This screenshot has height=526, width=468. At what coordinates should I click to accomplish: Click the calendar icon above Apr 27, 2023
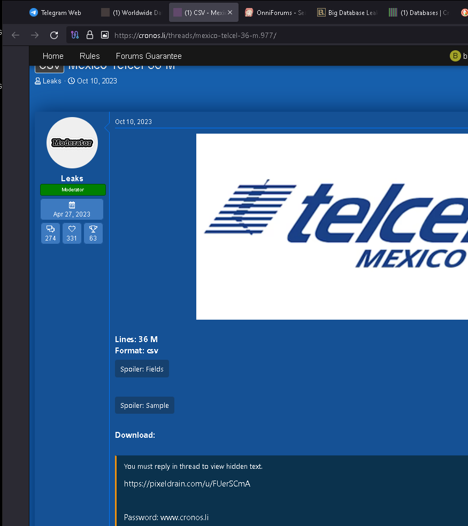tap(72, 205)
